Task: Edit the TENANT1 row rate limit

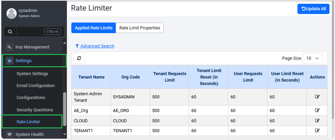Action: pyautogui.click(x=317, y=130)
